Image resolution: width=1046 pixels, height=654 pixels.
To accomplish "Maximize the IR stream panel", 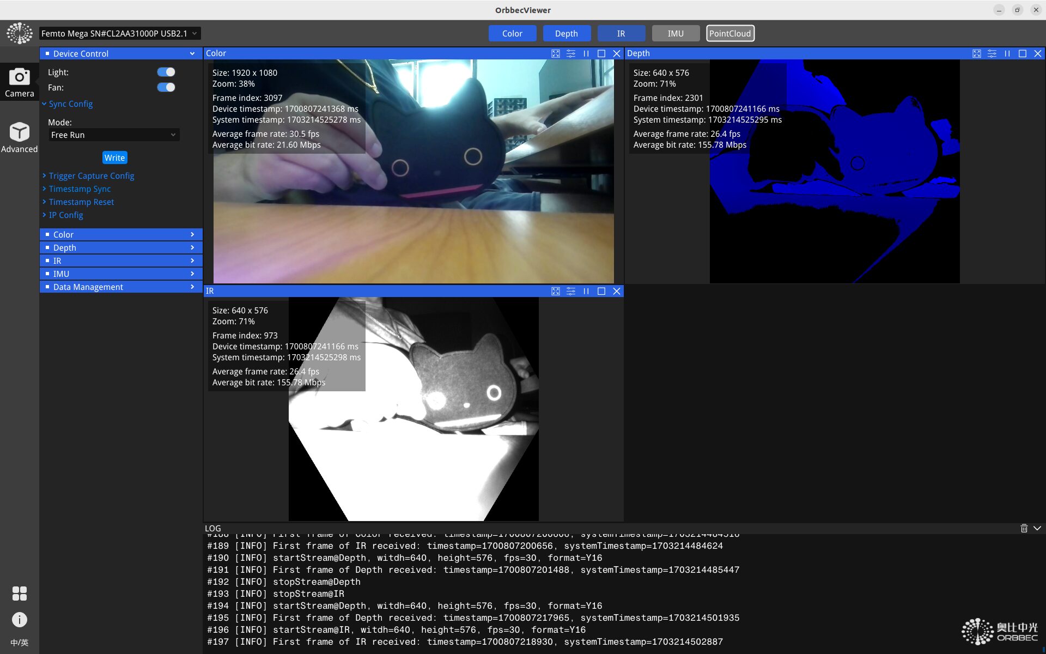I will coord(601,291).
